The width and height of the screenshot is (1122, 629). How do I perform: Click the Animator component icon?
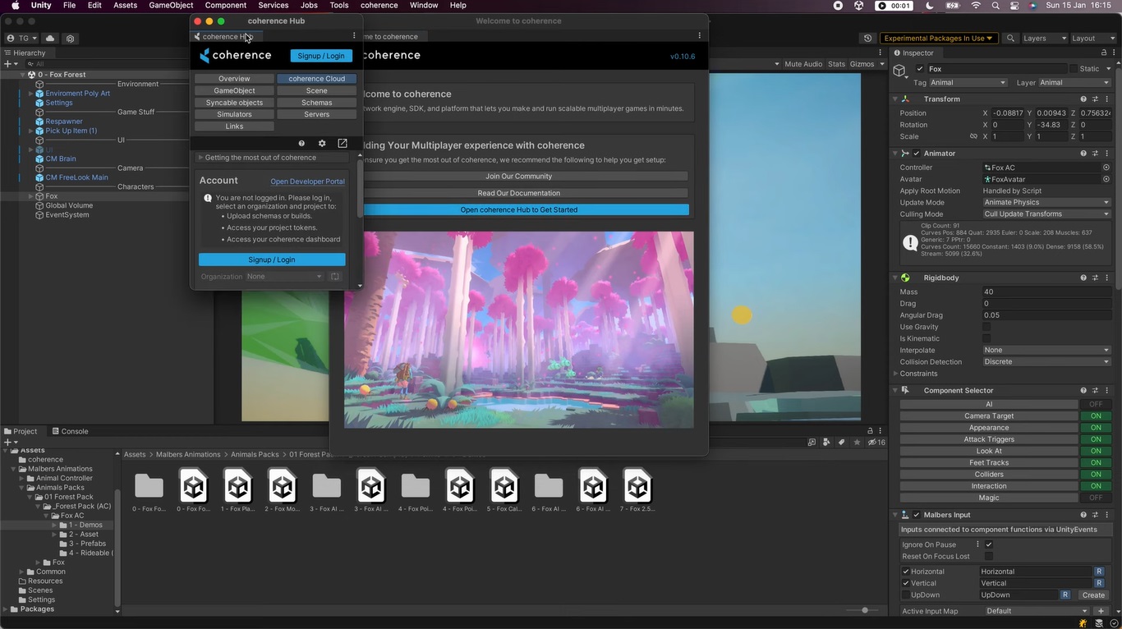point(906,154)
